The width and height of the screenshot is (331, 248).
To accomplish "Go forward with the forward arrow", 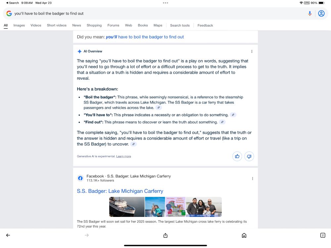I will click(x=87, y=235).
